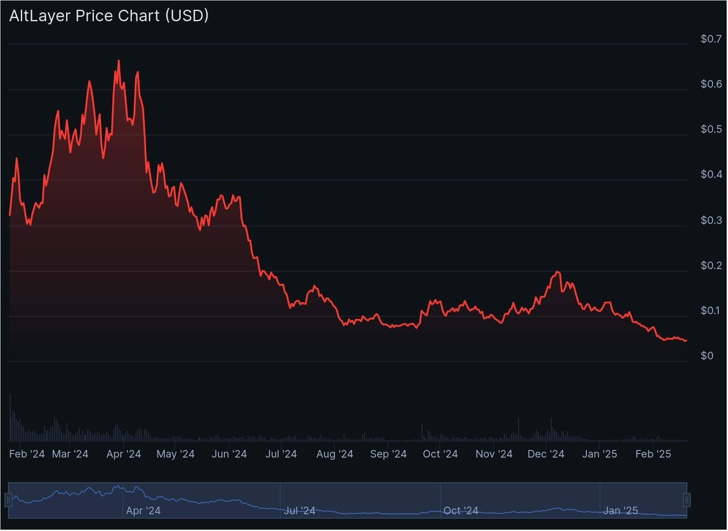The height and width of the screenshot is (531, 728).
Task: Click the Jun '24 x-axis label
Action: [229, 454]
